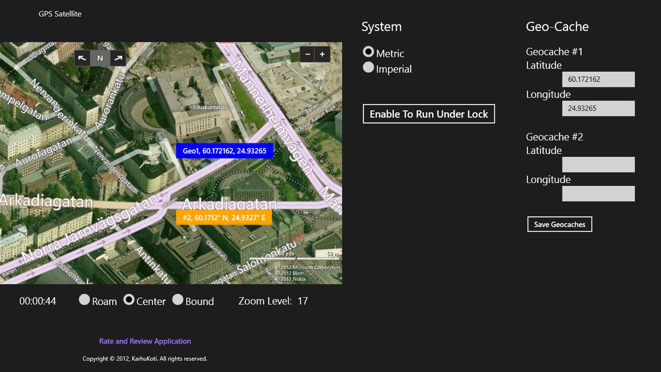Viewport: 661px width, 372px height.
Task: Click Enable To Run Under Lock
Action: (x=429, y=113)
